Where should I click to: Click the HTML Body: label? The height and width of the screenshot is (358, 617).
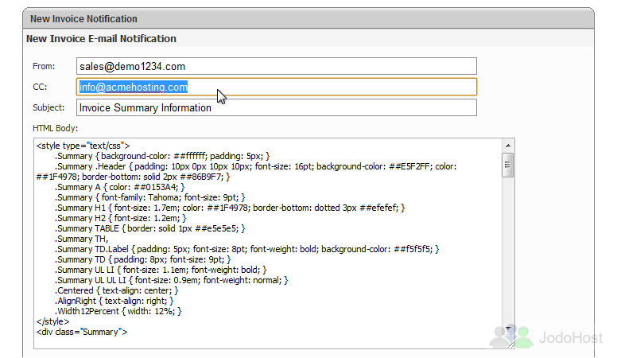(55, 128)
